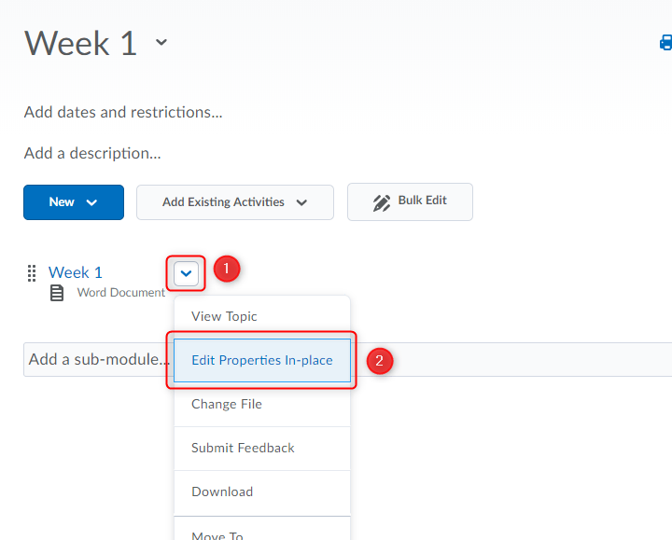Choose Submit Feedback from context menu

pyautogui.click(x=243, y=448)
